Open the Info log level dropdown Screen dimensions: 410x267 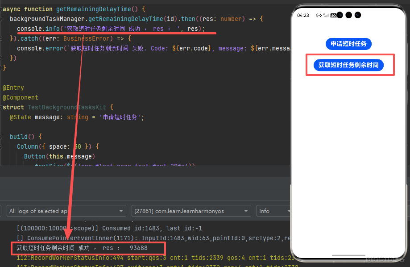point(273,211)
